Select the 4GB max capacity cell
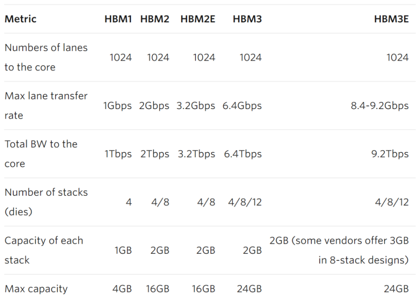This screenshot has width=420, height=304. click(x=122, y=289)
